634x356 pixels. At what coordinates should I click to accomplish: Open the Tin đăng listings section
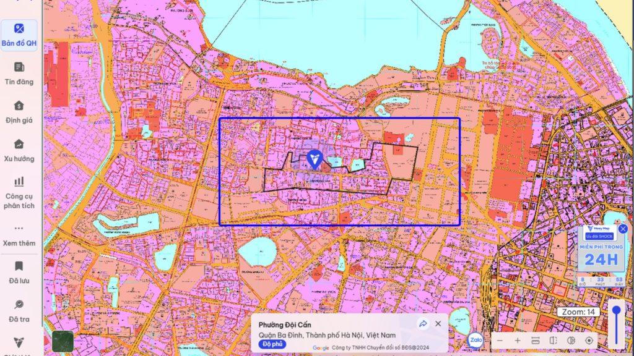(x=19, y=73)
